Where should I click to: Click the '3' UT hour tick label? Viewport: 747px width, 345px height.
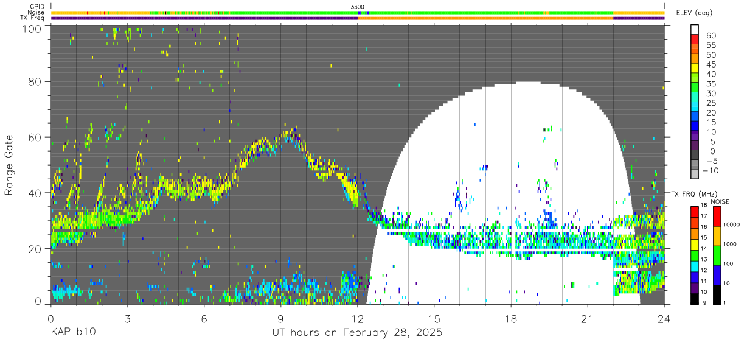click(x=127, y=318)
